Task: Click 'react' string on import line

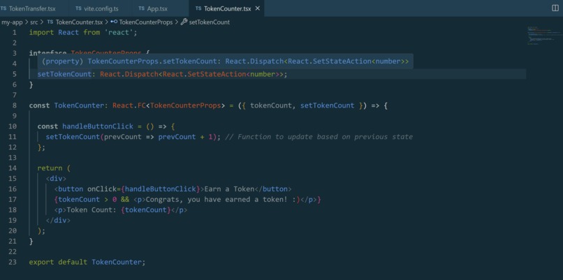Action: pos(119,32)
